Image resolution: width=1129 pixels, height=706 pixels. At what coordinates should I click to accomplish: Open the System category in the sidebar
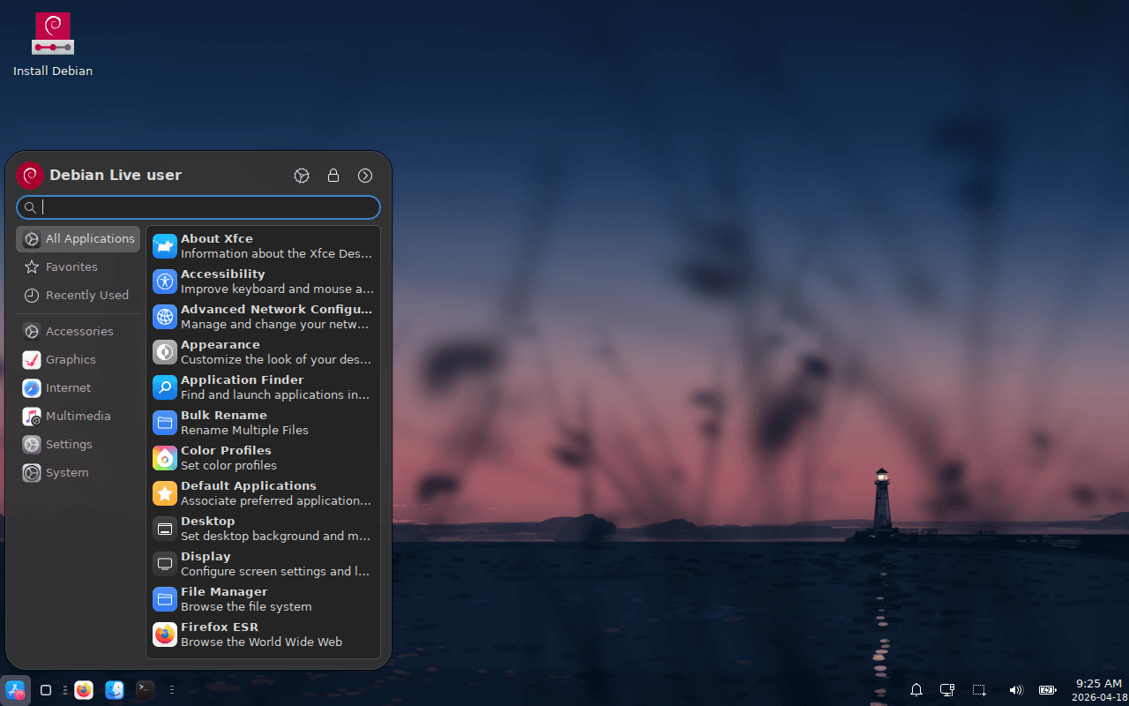pos(67,472)
